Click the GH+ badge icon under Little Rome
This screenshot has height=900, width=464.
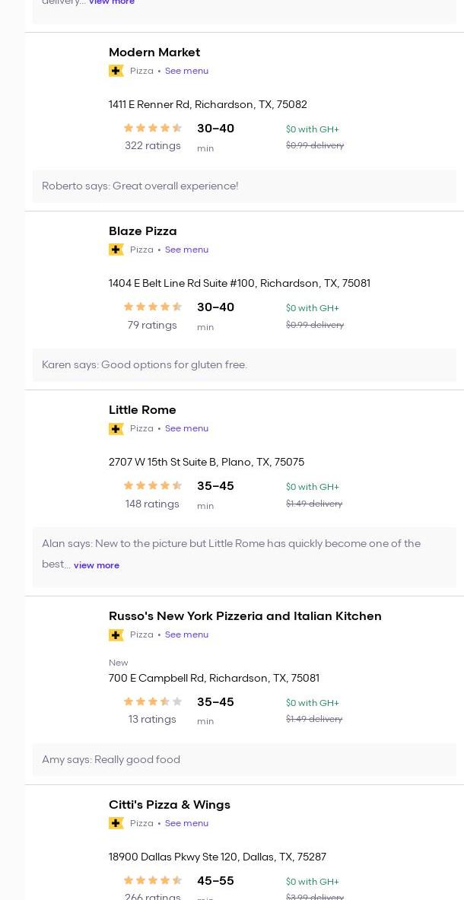[116, 428]
